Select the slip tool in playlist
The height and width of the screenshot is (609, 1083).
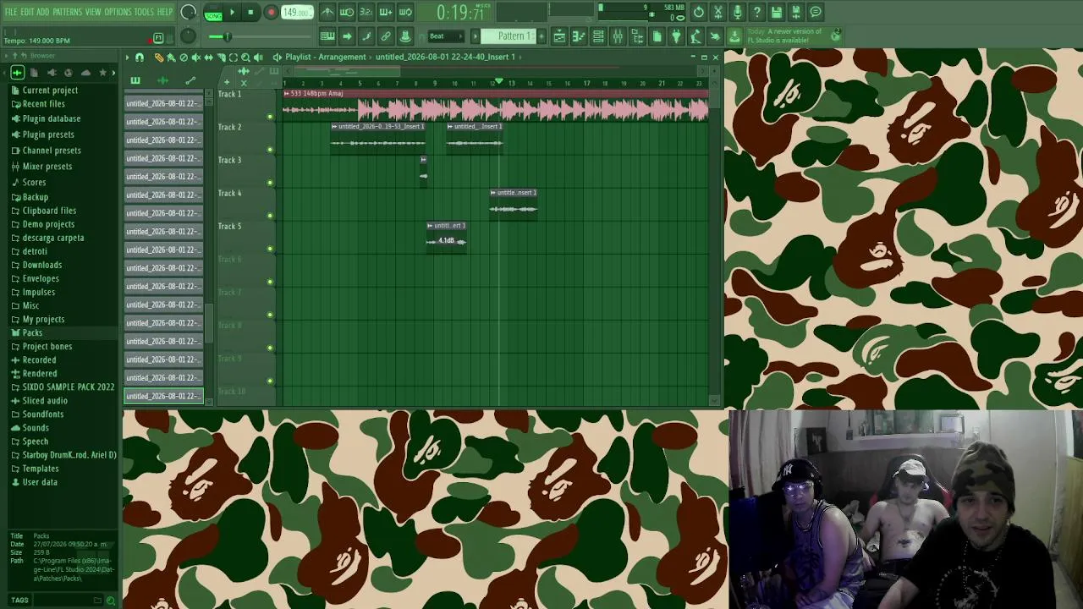208,57
